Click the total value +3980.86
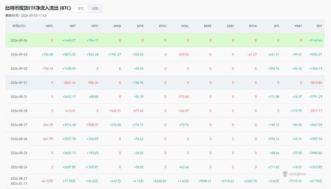 [x=315, y=153]
